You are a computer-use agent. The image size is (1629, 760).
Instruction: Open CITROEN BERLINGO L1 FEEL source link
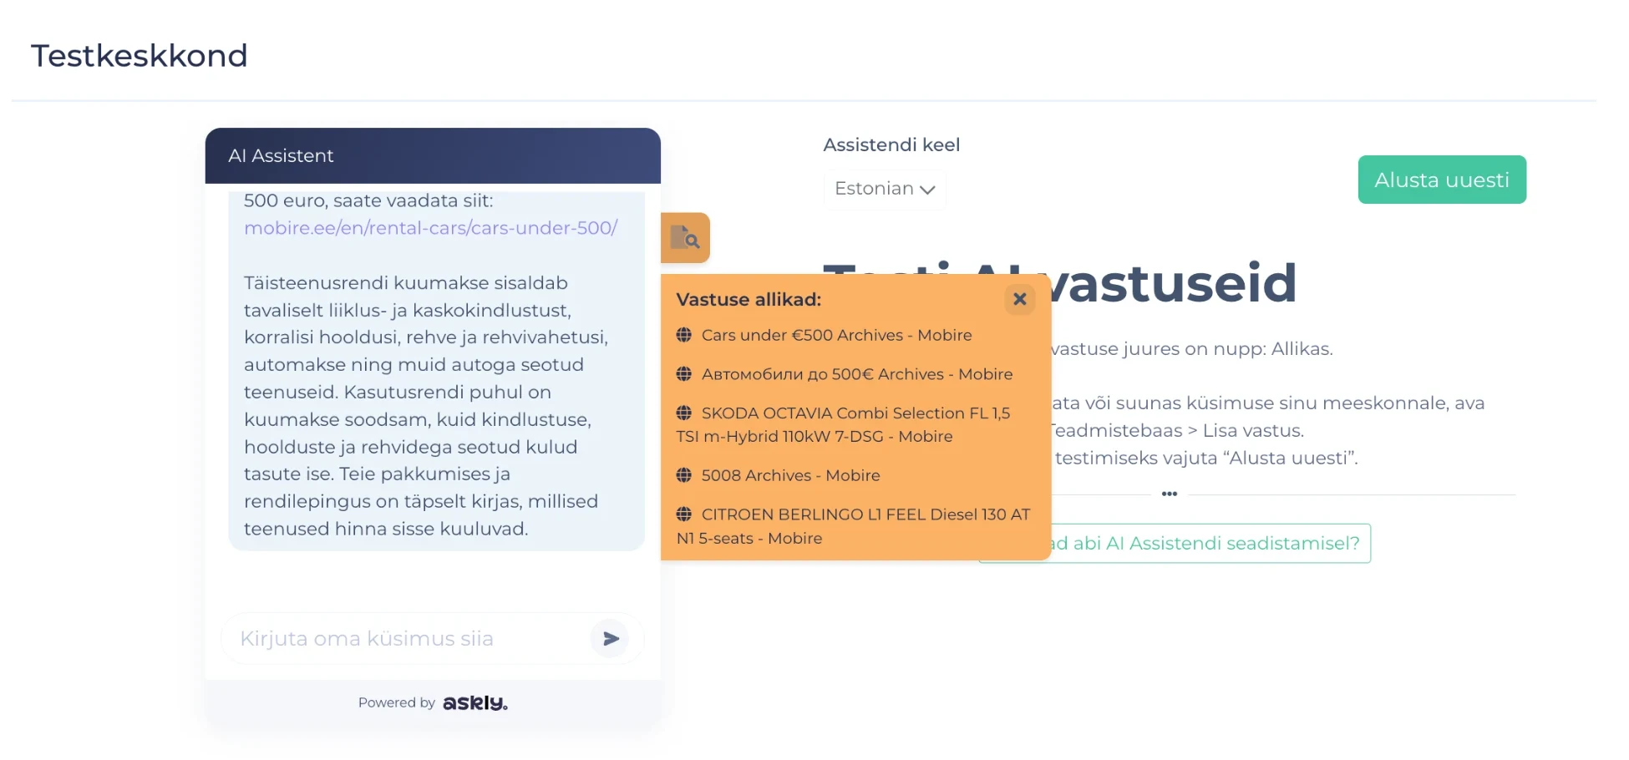click(853, 526)
